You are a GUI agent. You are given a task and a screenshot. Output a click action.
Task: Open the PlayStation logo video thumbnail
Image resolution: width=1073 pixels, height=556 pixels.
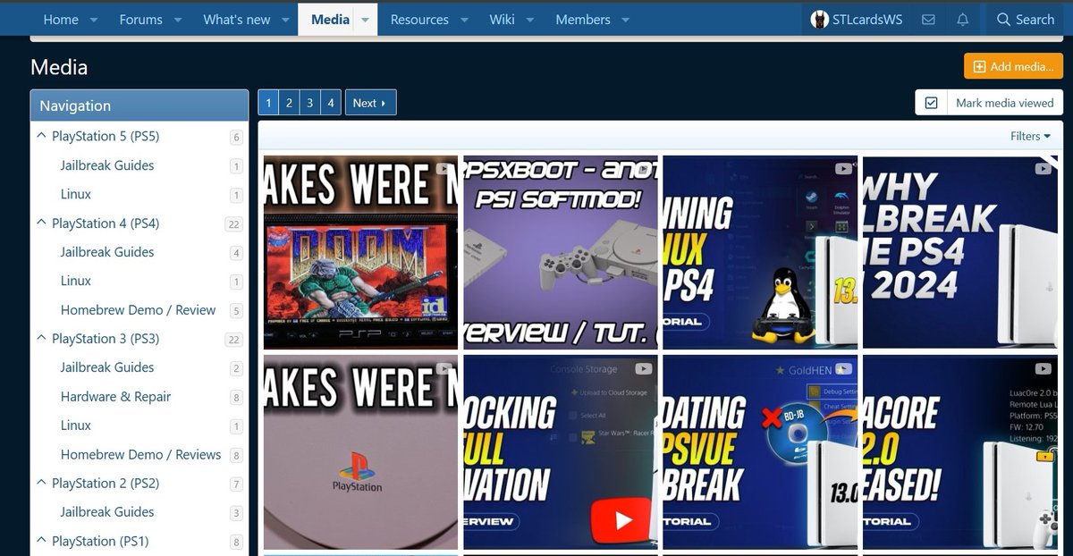(x=360, y=451)
